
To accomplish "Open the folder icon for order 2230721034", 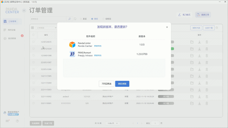I will coord(192,49).
